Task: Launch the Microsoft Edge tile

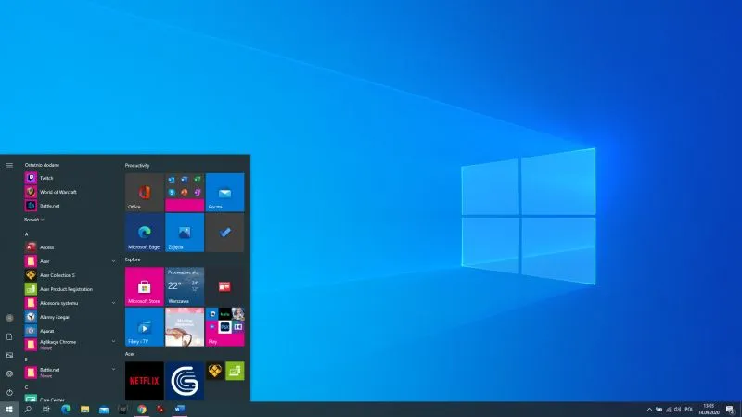Action: pyautogui.click(x=145, y=233)
